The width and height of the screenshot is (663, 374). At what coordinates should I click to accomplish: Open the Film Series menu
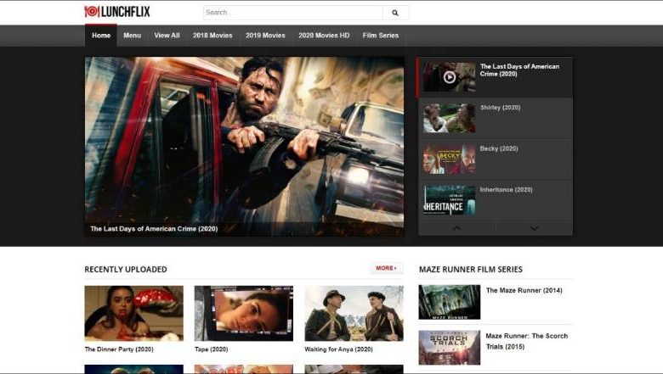pos(381,36)
